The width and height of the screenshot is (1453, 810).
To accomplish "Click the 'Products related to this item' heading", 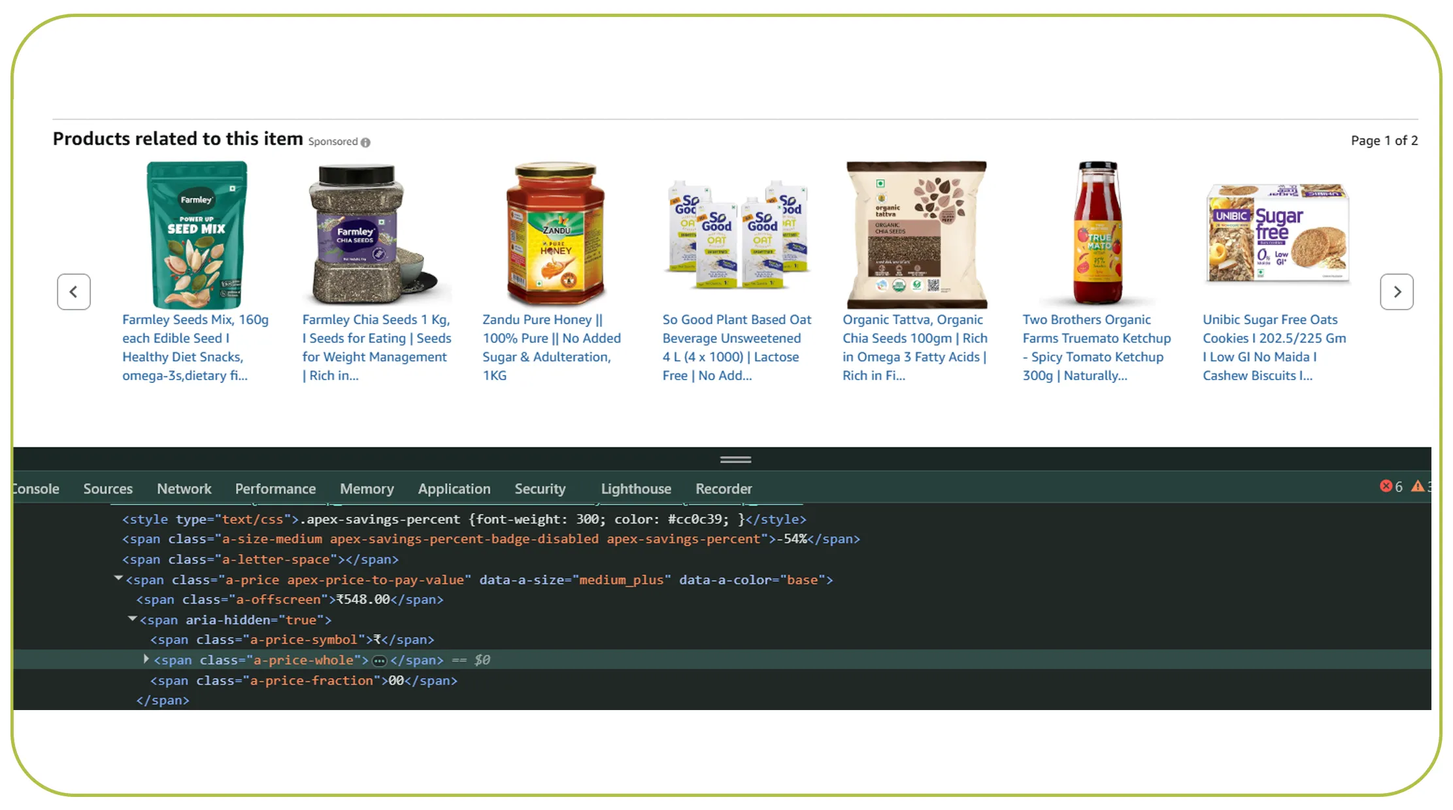I will pyautogui.click(x=178, y=138).
